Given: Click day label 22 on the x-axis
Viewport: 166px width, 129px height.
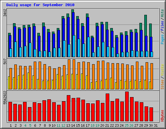Looking at the screenshot, I should coord(112,125).
